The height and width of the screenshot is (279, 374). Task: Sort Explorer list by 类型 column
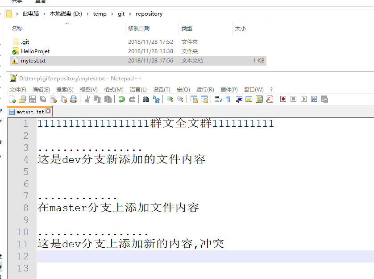tap(187, 29)
